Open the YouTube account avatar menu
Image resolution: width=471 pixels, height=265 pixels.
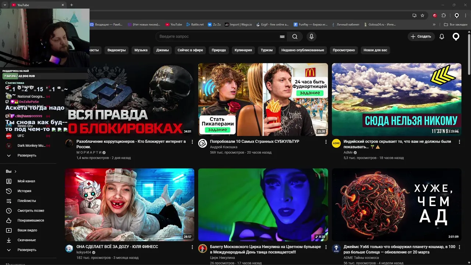point(456,36)
